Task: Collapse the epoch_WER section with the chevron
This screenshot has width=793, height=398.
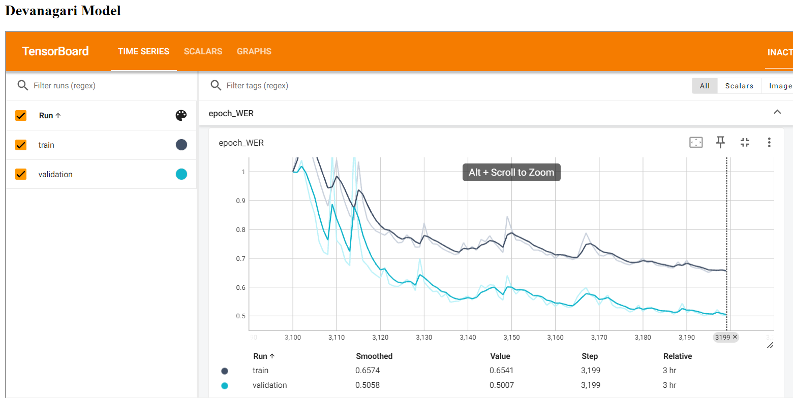Action: [x=777, y=112]
